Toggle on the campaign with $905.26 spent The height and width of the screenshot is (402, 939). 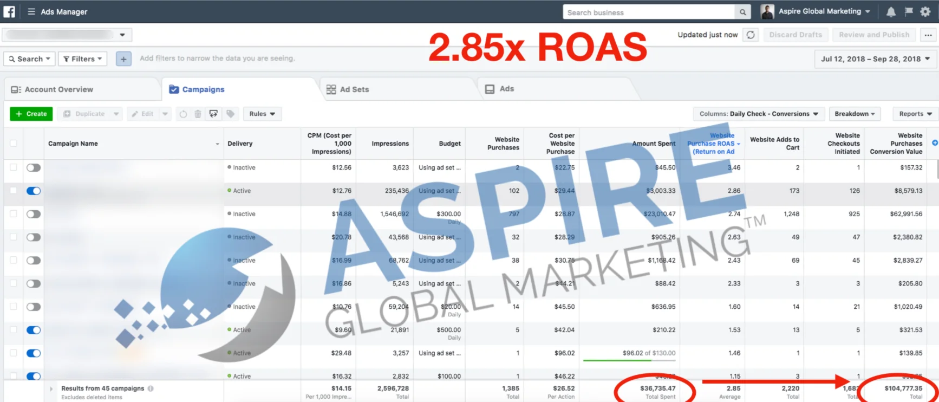tap(34, 237)
